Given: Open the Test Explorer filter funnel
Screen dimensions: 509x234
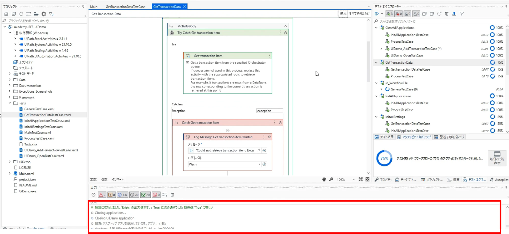Looking at the screenshot, I should [x=462, y=14].
